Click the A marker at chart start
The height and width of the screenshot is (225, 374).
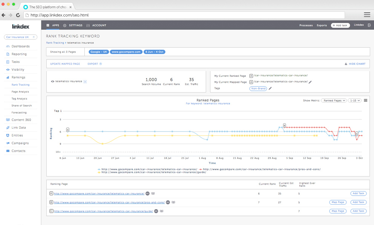click(68, 130)
